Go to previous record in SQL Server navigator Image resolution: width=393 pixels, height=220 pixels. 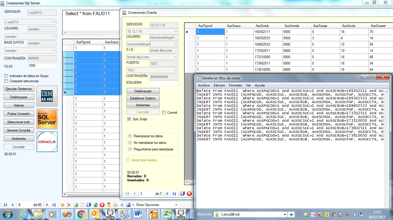(x=12, y=205)
